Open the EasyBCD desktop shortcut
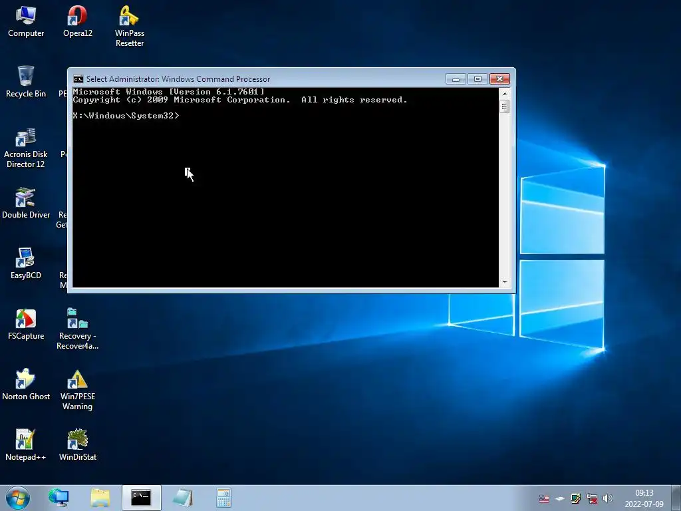Image resolution: width=681 pixels, height=511 pixels. [26, 263]
